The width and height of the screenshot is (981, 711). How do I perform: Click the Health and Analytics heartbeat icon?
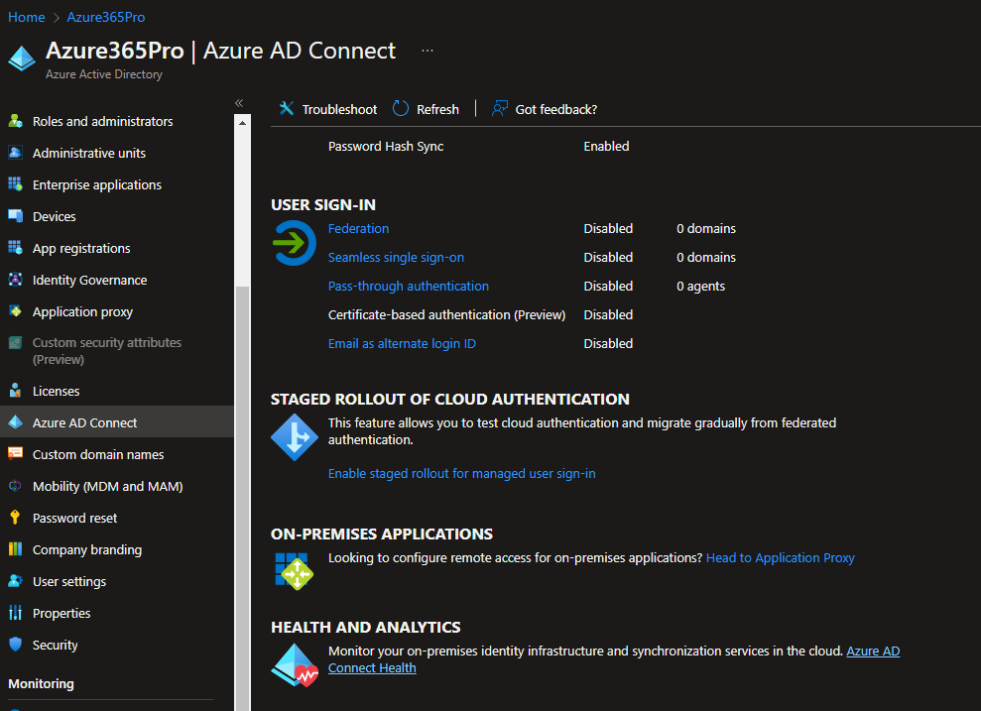[x=295, y=665]
